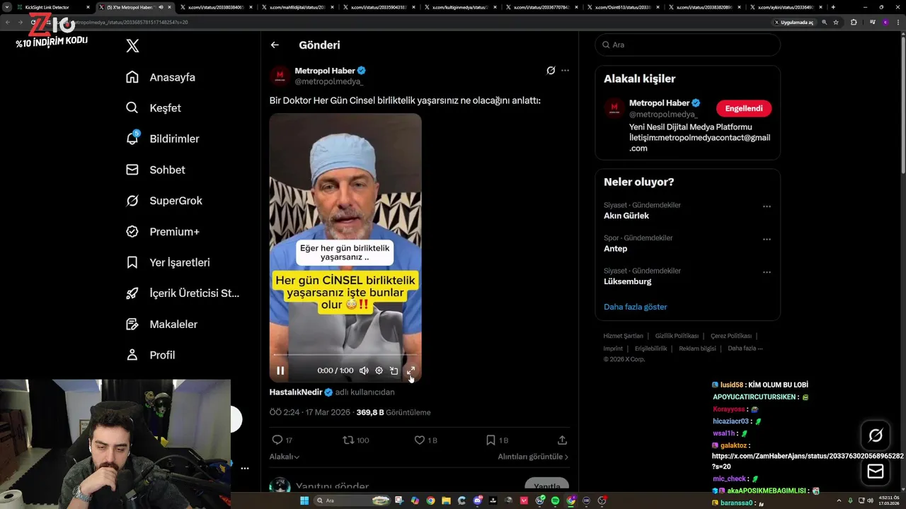Open Metropol Haber in Alakalı kişiler

658,103
